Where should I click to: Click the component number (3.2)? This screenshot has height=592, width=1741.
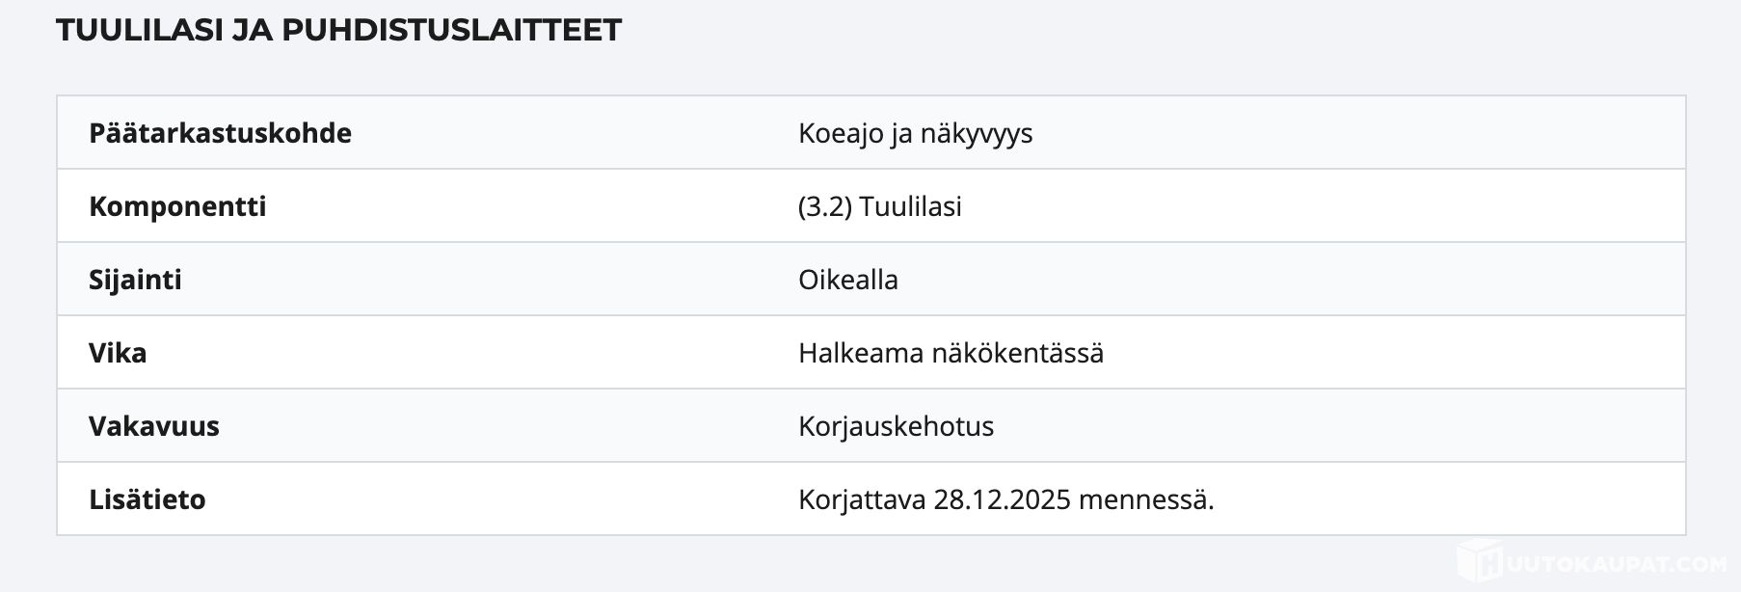825,206
